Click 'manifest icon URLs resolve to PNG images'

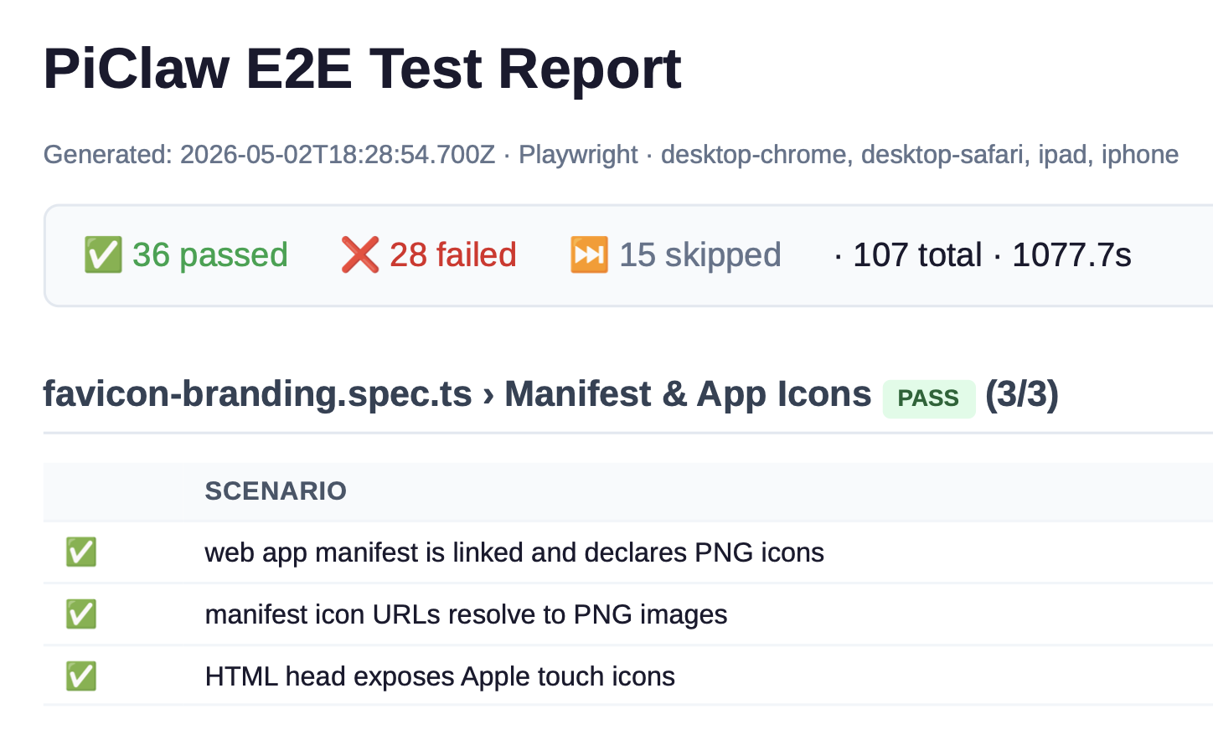pos(466,614)
